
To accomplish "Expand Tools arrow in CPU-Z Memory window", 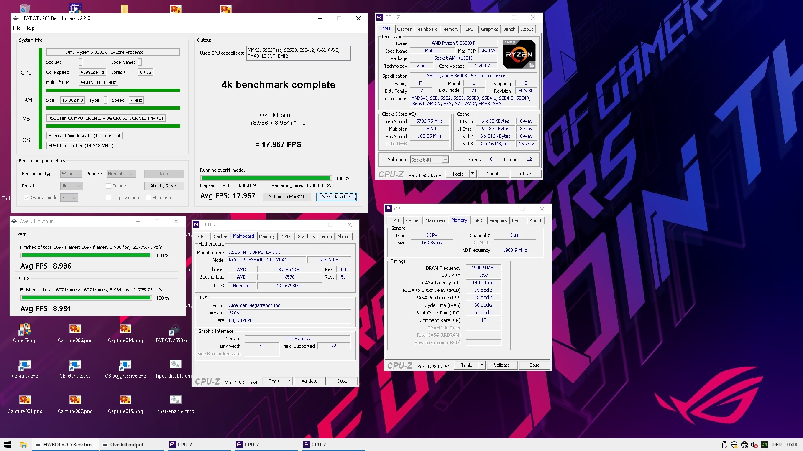I will click(x=481, y=365).
